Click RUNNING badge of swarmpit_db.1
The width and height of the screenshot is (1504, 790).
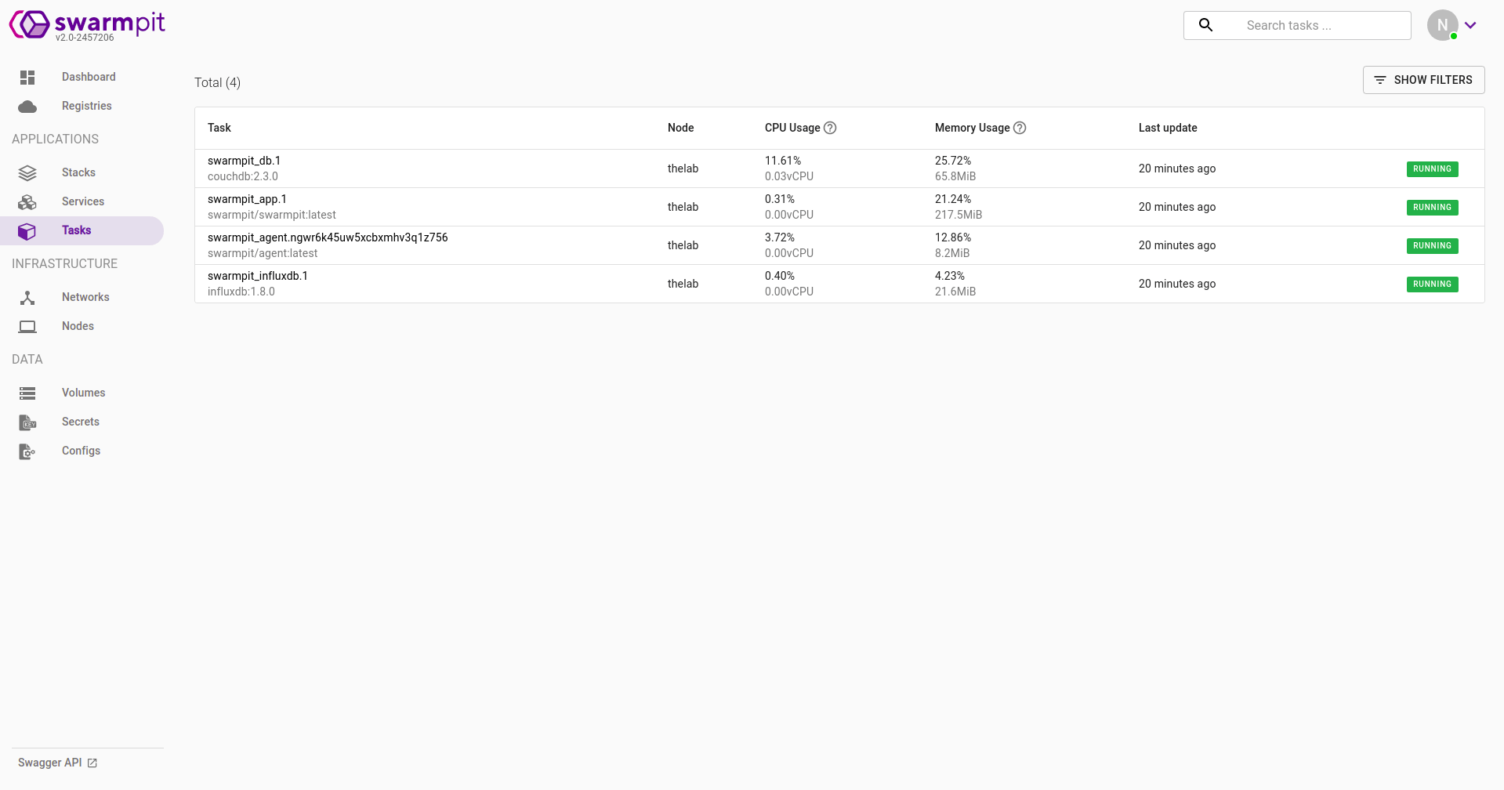click(x=1432, y=169)
